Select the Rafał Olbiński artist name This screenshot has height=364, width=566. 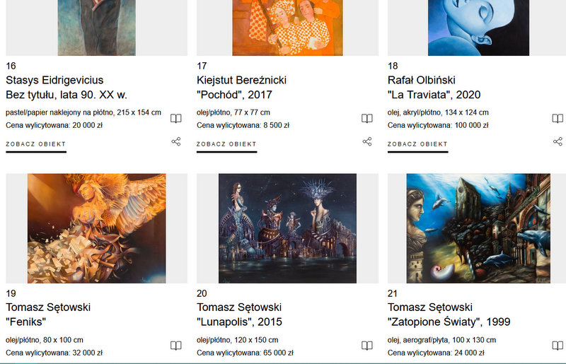point(421,80)
